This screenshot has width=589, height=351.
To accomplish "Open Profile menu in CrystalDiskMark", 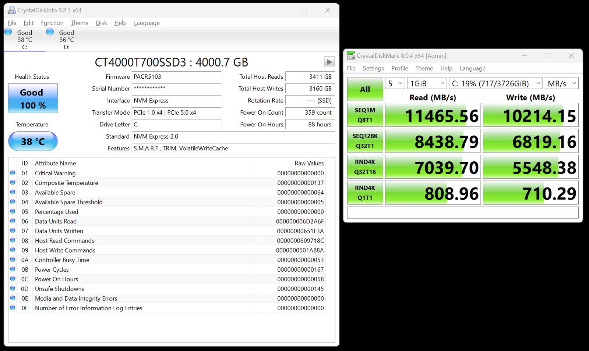I will click(400, 68).
